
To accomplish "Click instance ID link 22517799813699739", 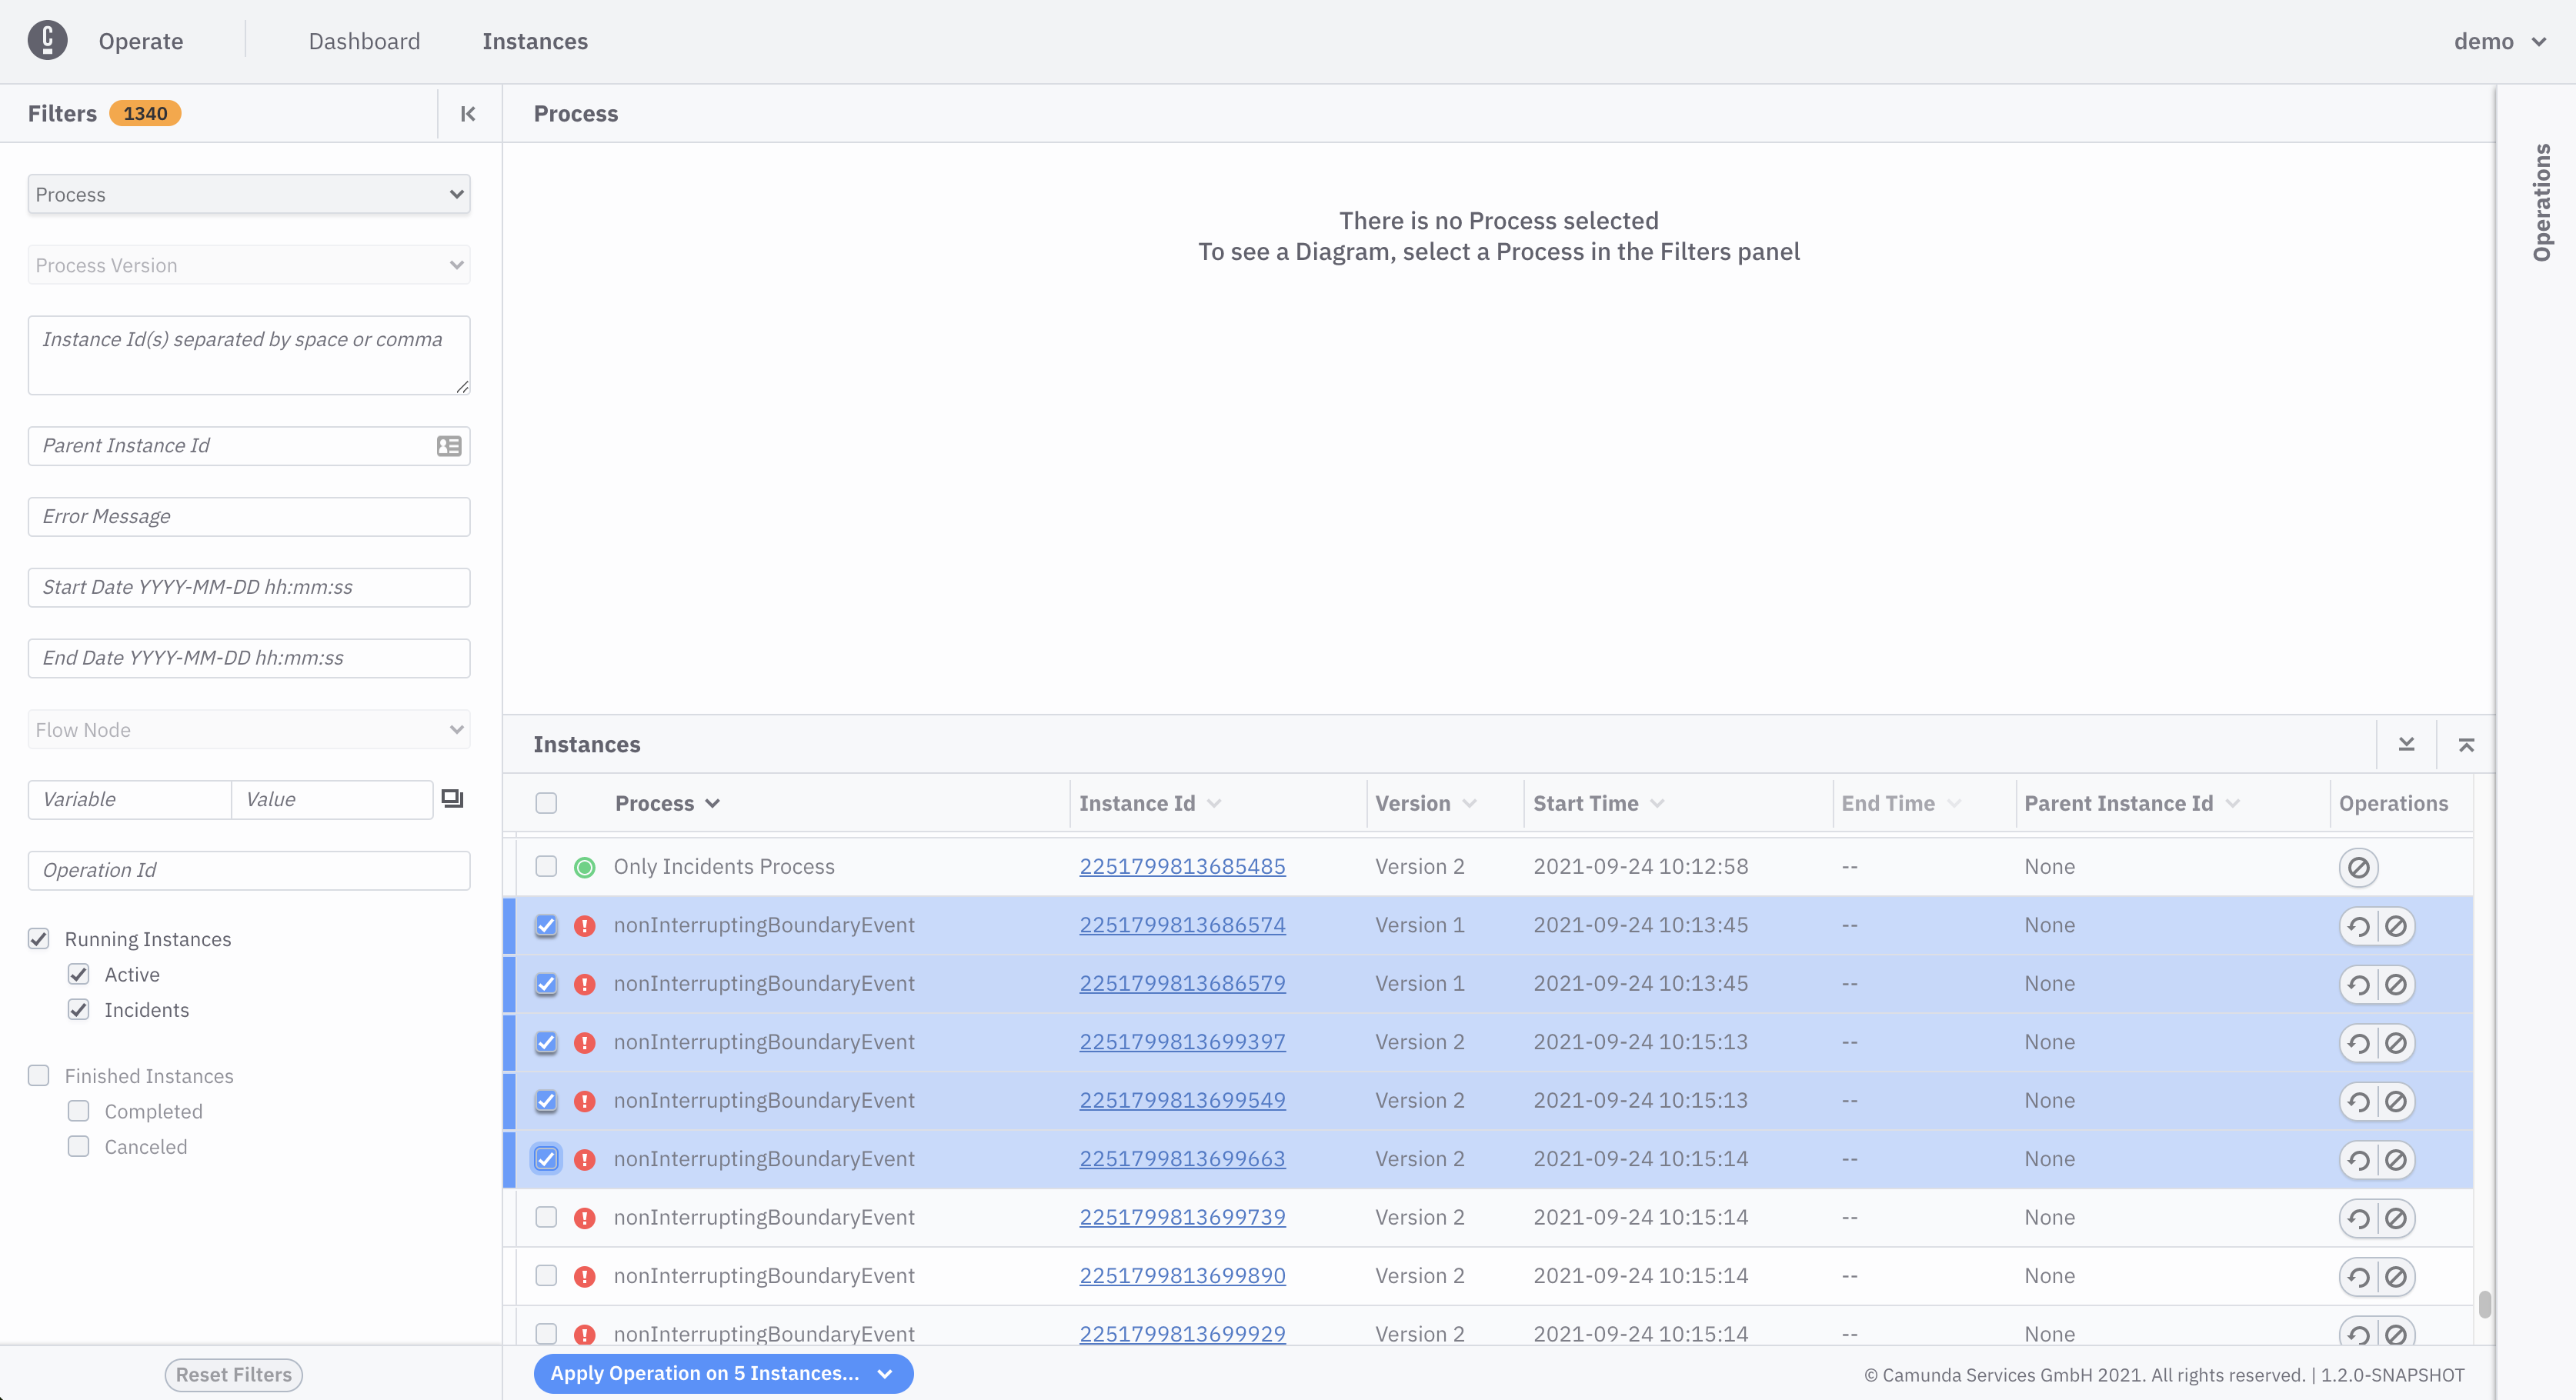I will pos(1181,1215).
